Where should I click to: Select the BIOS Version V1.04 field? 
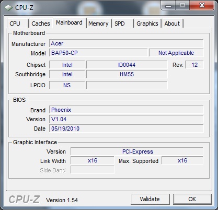(x=127, y=119)
